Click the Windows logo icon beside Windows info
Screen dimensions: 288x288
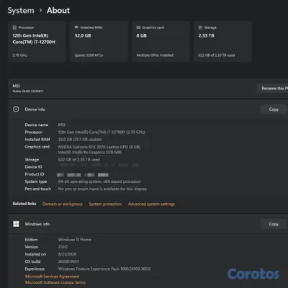(x=16, y=224)
